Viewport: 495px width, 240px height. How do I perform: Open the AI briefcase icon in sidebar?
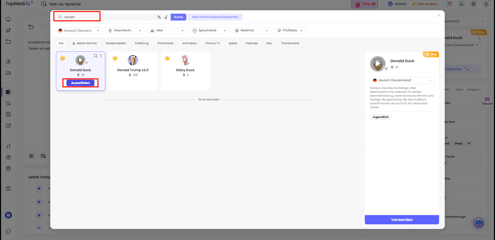point(8,189)
